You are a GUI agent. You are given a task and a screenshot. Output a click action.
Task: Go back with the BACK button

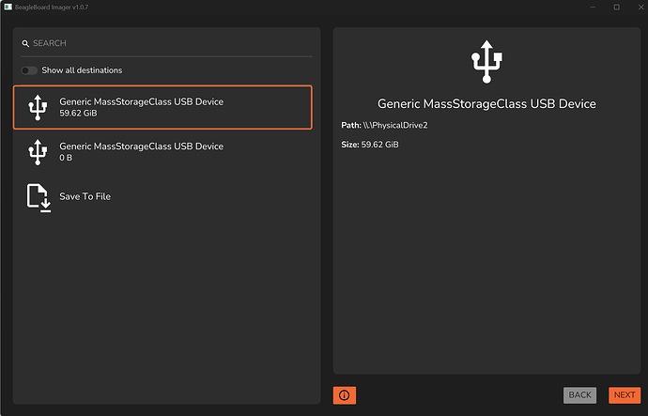click(579, 395)
